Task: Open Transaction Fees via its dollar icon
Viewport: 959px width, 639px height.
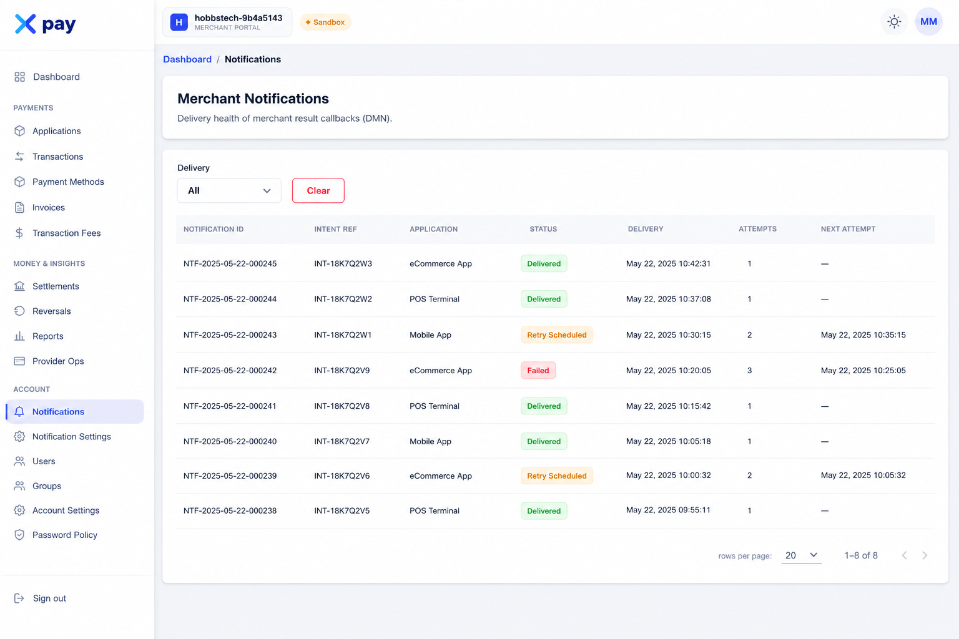Action: pos(19,233)
